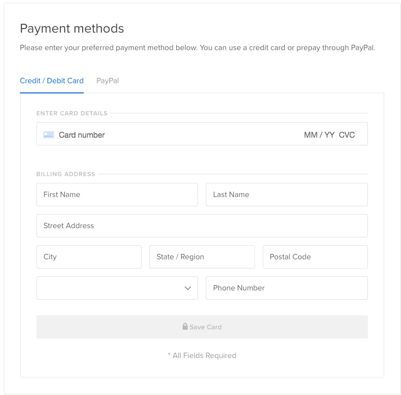Select the Credit / Debit Card tab
401x395 pixels.
[52, 81]
